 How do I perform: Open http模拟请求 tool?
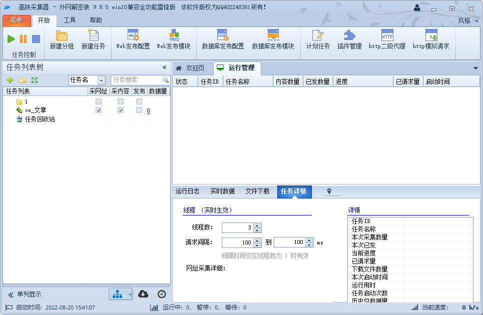coord(431,40)
